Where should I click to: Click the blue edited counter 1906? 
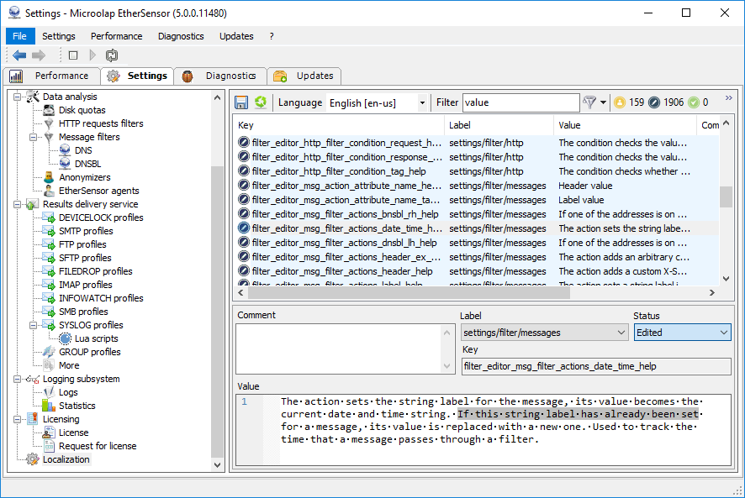click(666, 102)
